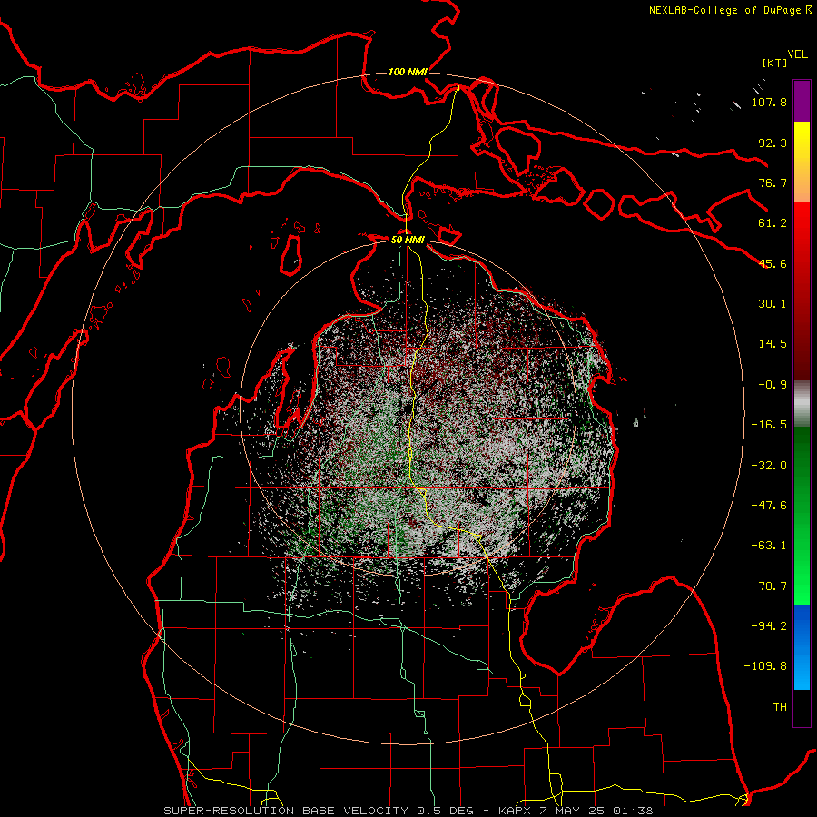This screenshot has height=817, width=817.
Task: Click the -47.6 legend value
Action: click(769, 506)
